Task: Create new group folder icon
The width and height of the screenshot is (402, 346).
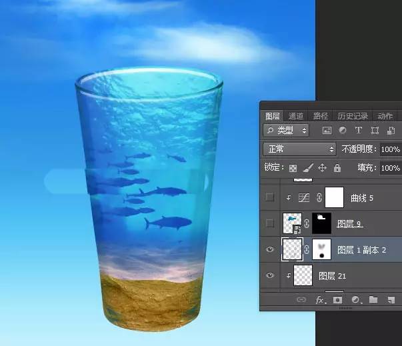Action: 373,300
